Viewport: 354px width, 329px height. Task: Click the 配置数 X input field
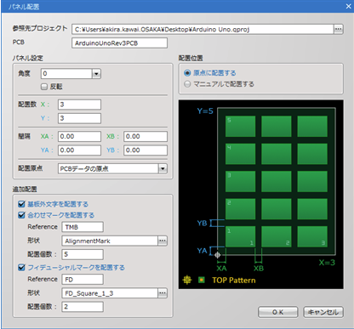(79, 105)
